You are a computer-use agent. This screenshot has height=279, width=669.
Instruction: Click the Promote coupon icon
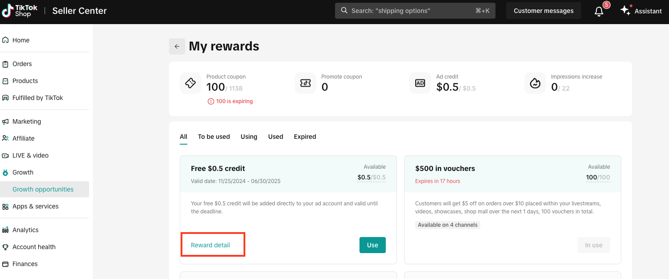point(306,83)
